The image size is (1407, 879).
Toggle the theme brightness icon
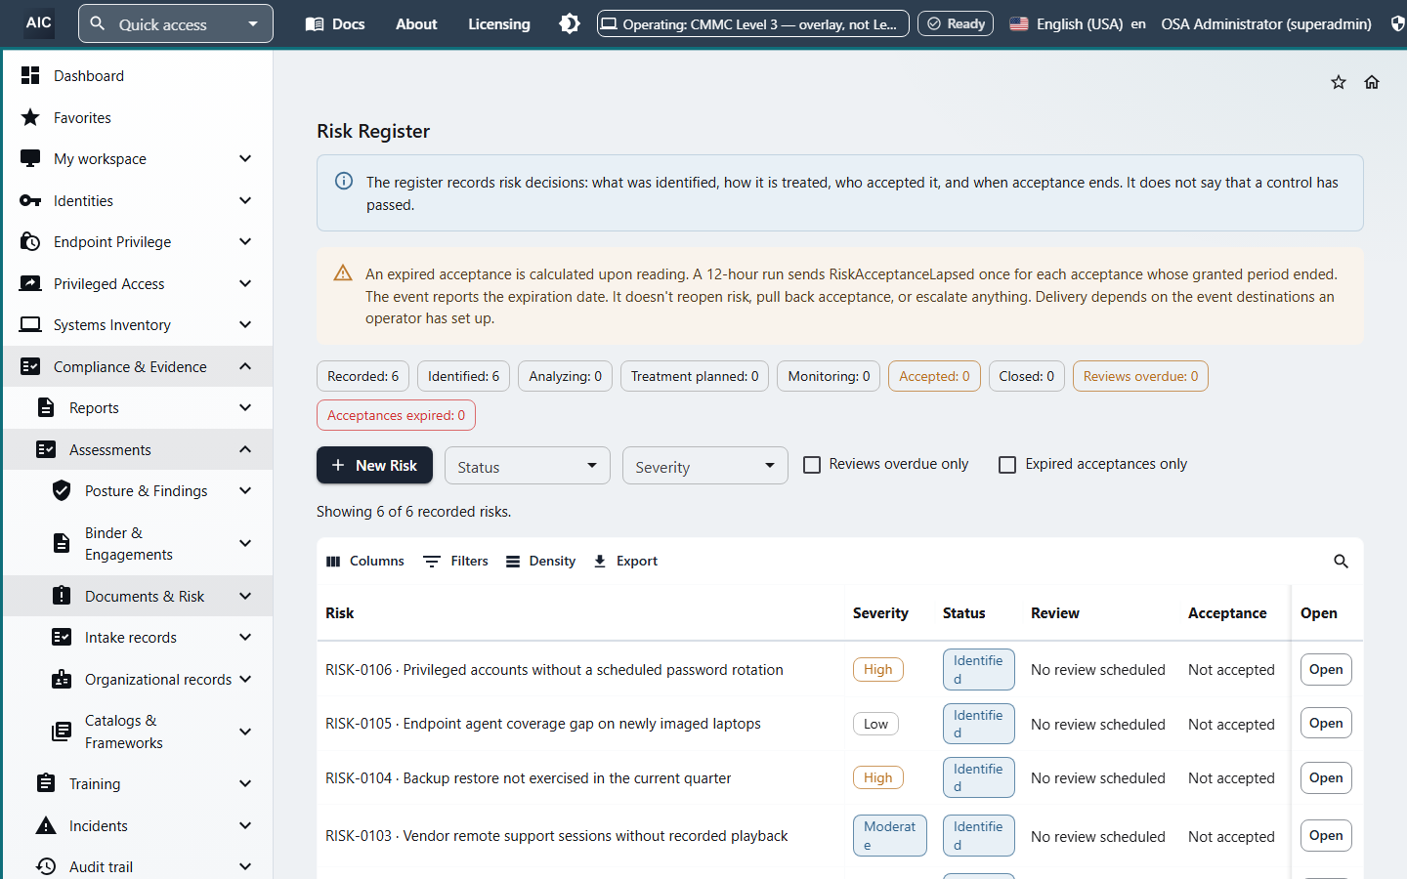point(570,23)
